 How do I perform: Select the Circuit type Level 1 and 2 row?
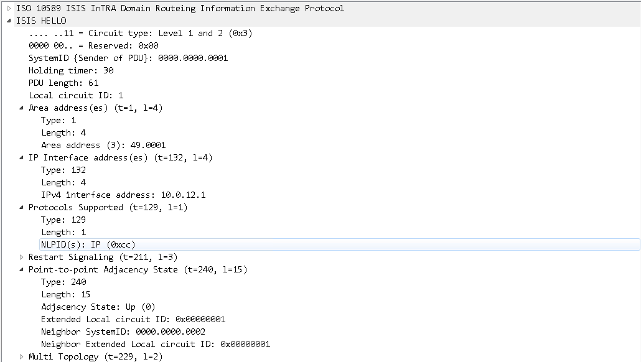[x=140, y=33]
